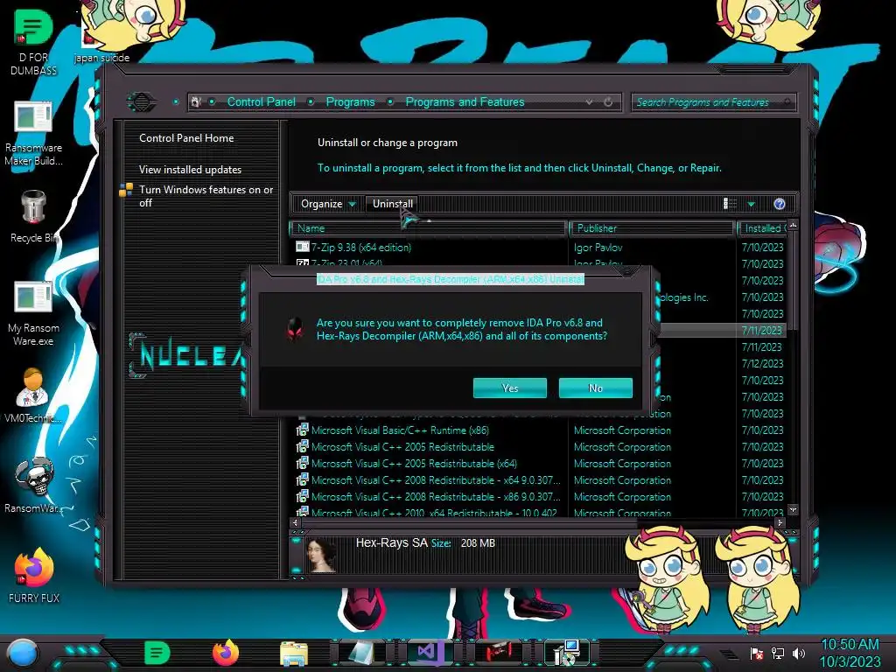This screenshot has height=672, width=896.
Task: Expand the address bar history dropdown
Action: (589, 101)
